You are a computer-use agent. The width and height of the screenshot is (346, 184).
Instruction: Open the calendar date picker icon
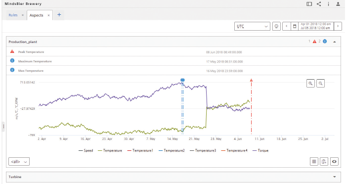295,26
